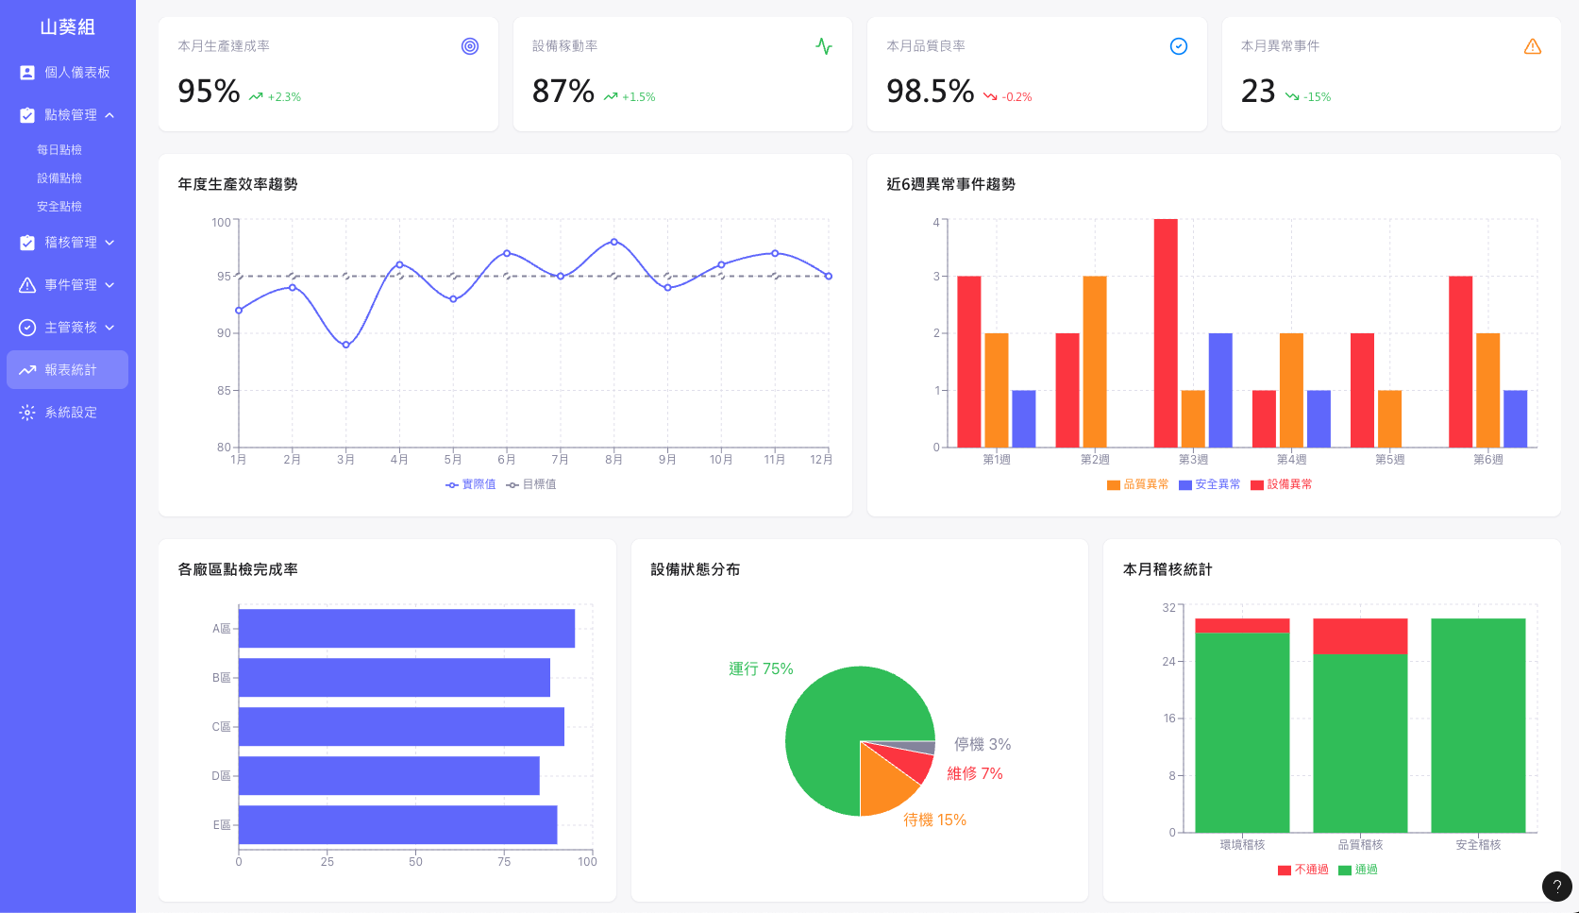Open 系統設定 in the sidebar
The width and height of the screenshot is (1579, 913).
67,413
